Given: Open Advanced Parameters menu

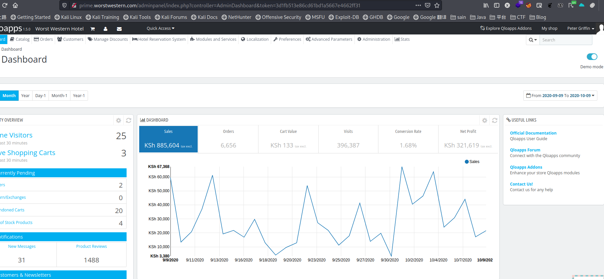Looking at the screenshot, I should (329, 39).
